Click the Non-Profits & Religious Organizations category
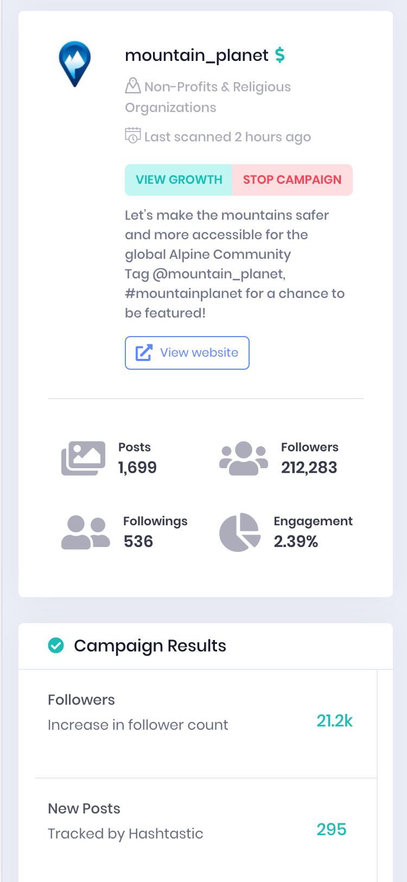The image size is (407, 882). (217, 87)
